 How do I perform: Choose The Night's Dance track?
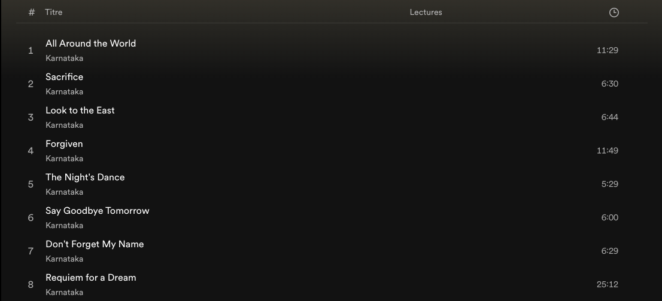pos(85,177)
